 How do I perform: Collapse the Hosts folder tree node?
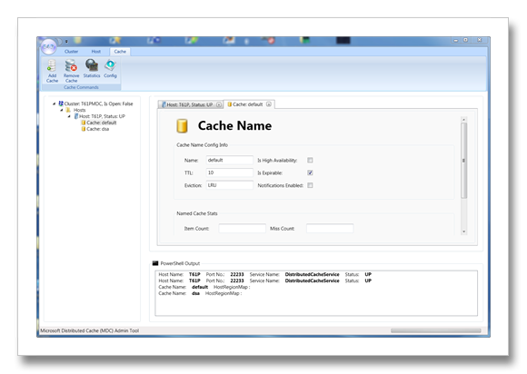click(62, 110)
